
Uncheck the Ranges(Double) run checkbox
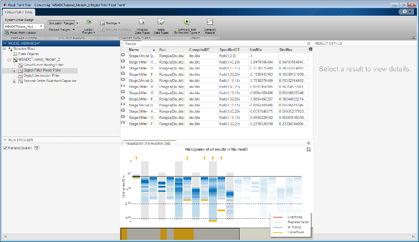[5, 148]
